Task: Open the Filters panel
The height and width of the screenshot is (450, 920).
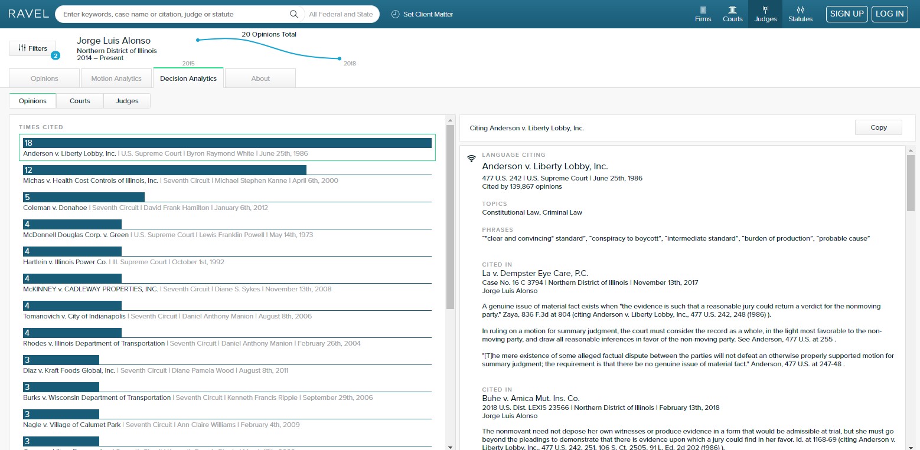Action: [32, 48]
